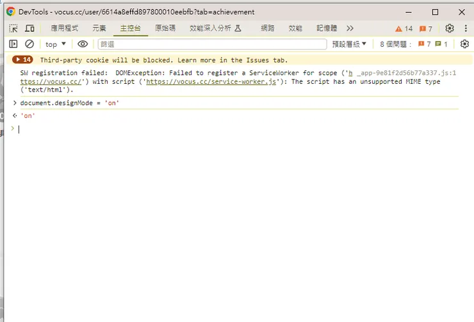474x322 pixels.
Task: Focus the 篩選 filter input field
Action: [x=212, y=44]
